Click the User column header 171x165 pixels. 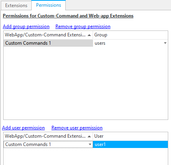(130, 136)
